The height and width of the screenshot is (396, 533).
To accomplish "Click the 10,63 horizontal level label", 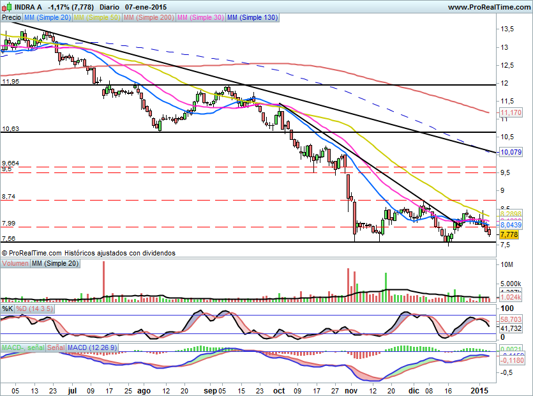I will (x=11, y=128).
